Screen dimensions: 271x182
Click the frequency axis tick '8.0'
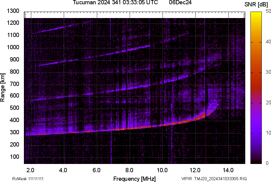[x=129, y=170]
